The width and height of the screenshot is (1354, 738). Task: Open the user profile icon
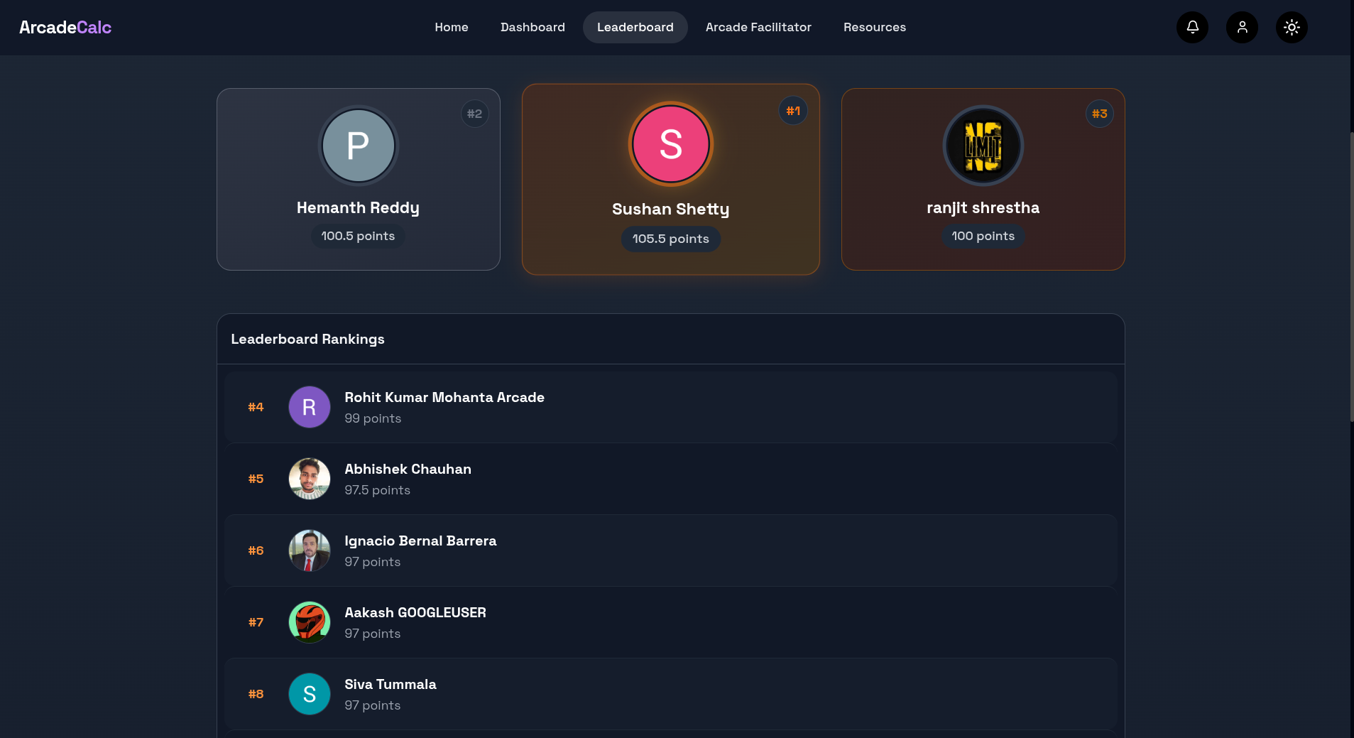[x=1242, y=27]
